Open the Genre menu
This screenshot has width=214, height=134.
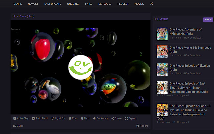[x=18, y=4]
